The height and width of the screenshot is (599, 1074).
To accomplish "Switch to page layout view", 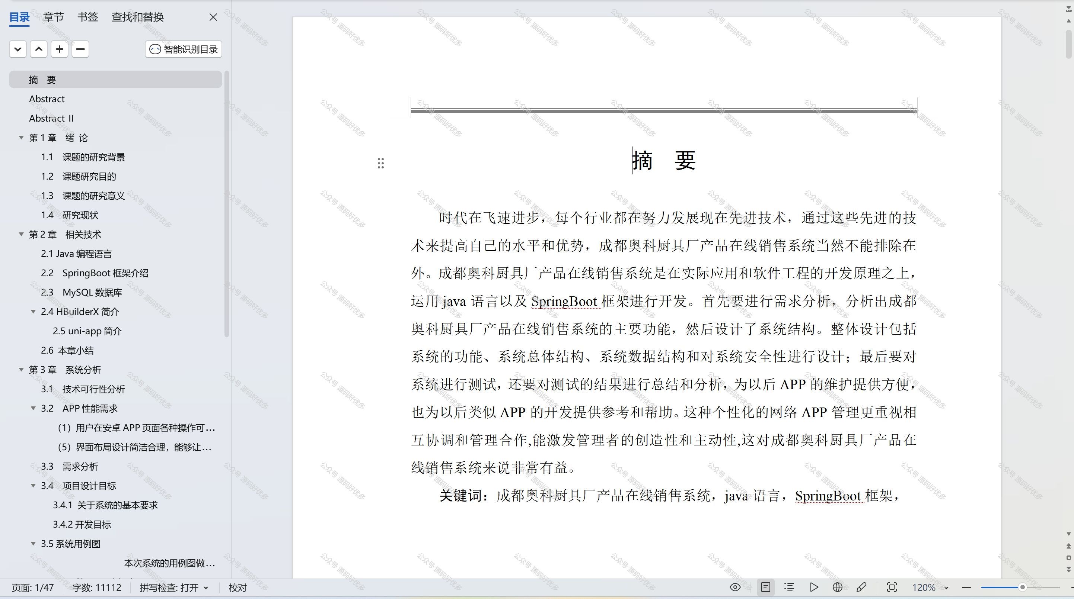I will point(765,587).
